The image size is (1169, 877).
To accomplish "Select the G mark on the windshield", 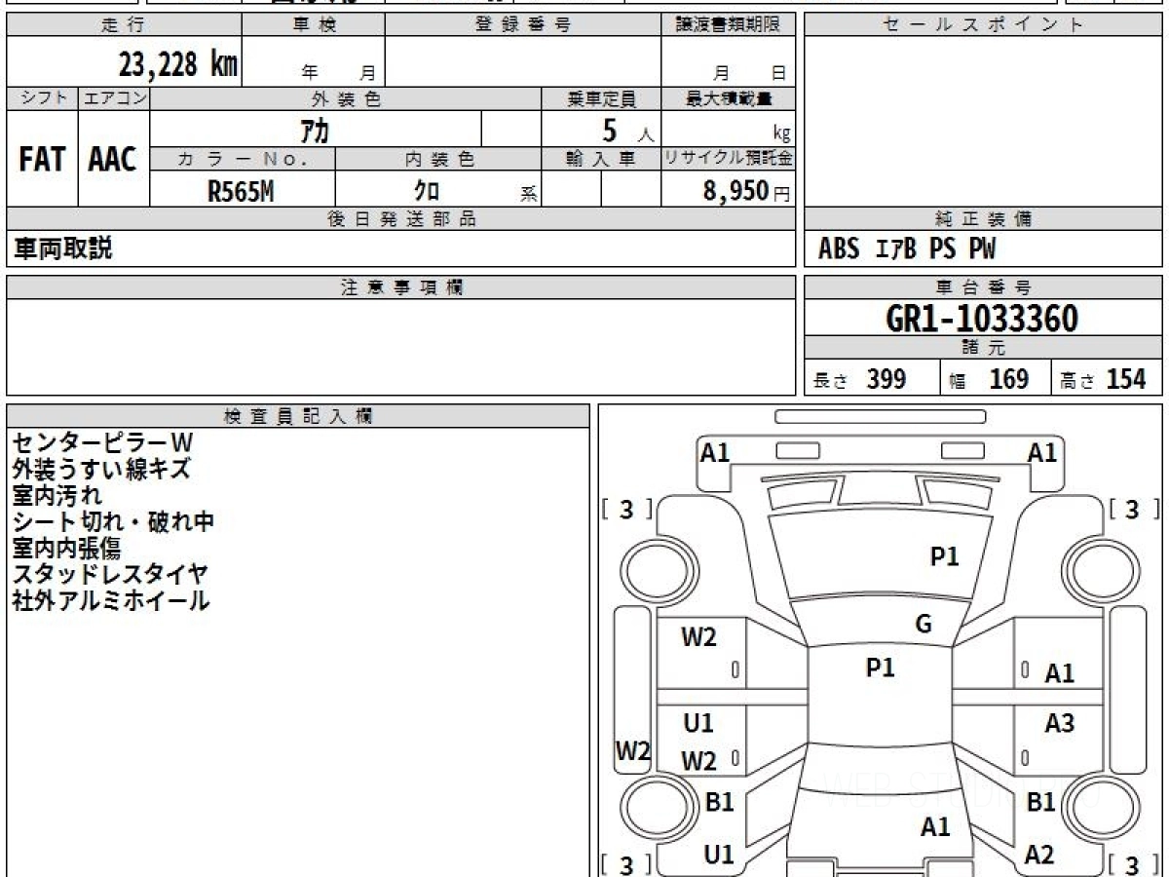I will pos(924,625).
